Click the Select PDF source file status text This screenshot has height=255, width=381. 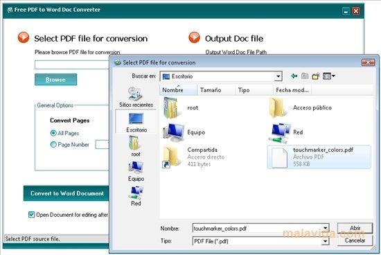33,239
